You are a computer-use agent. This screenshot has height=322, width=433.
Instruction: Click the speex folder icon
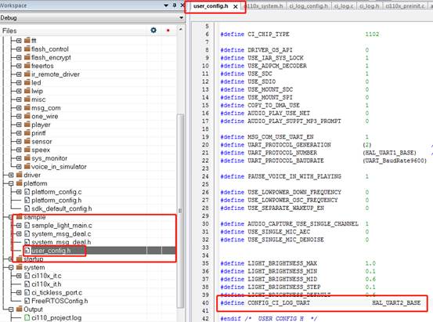pos(27,150)
